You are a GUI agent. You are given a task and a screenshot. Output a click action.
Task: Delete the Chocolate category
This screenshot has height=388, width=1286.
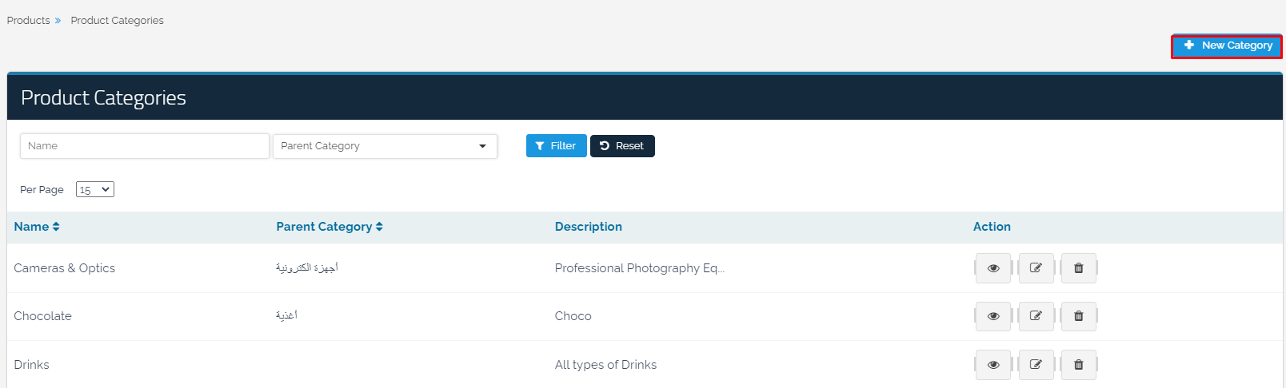(1078, 316)
